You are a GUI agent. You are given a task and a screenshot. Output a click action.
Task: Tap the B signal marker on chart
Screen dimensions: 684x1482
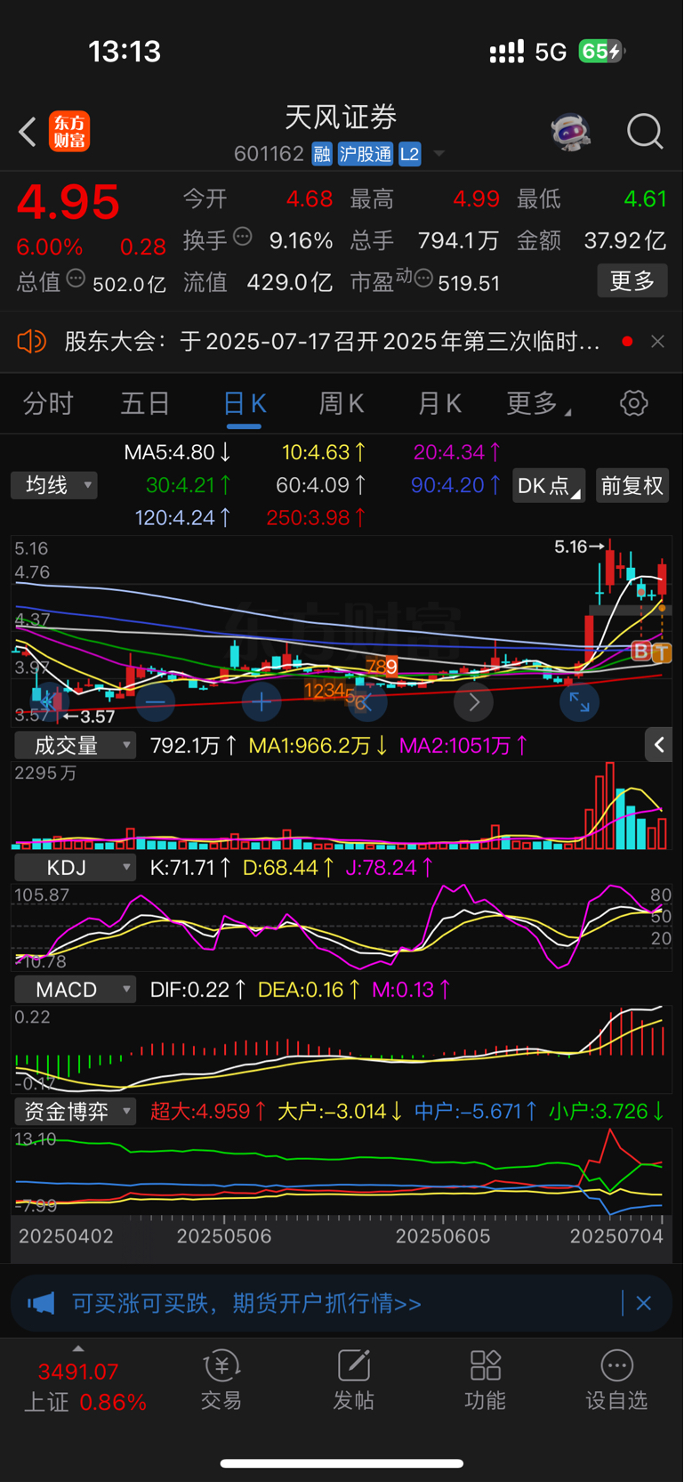tap(641, 651)
